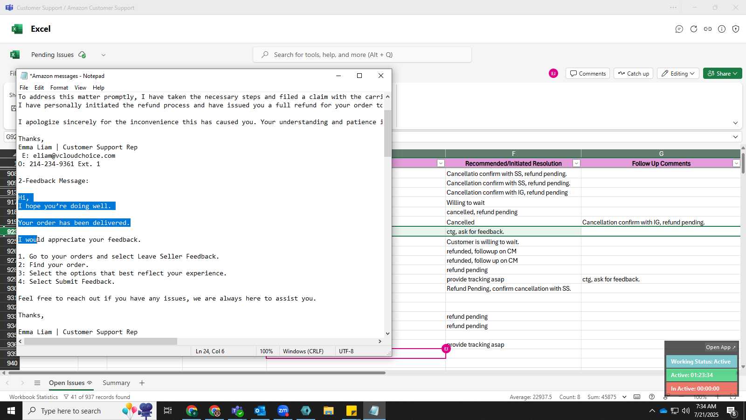
Task: Click the help question mark in Excel status bar
Action: click(x=652, y=397)
